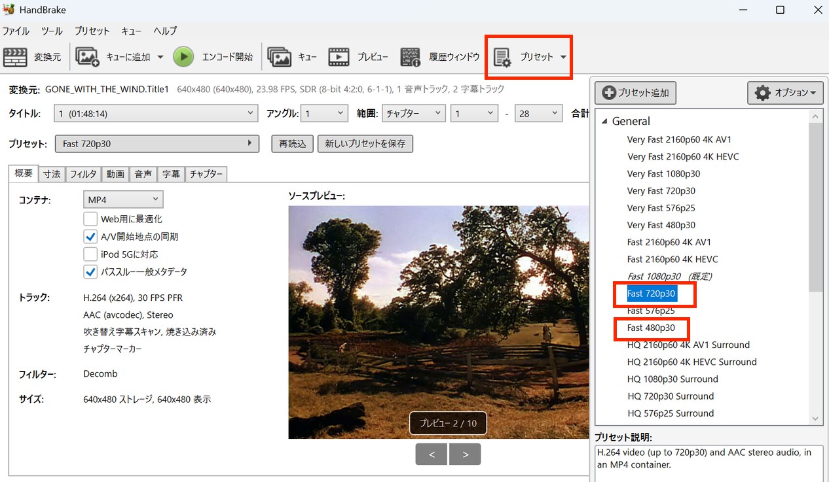Viewport: 829px width, 482px height.
Task: Select Fast 576p25 preset
Action: pyautogui.click(x=651, y=311)
